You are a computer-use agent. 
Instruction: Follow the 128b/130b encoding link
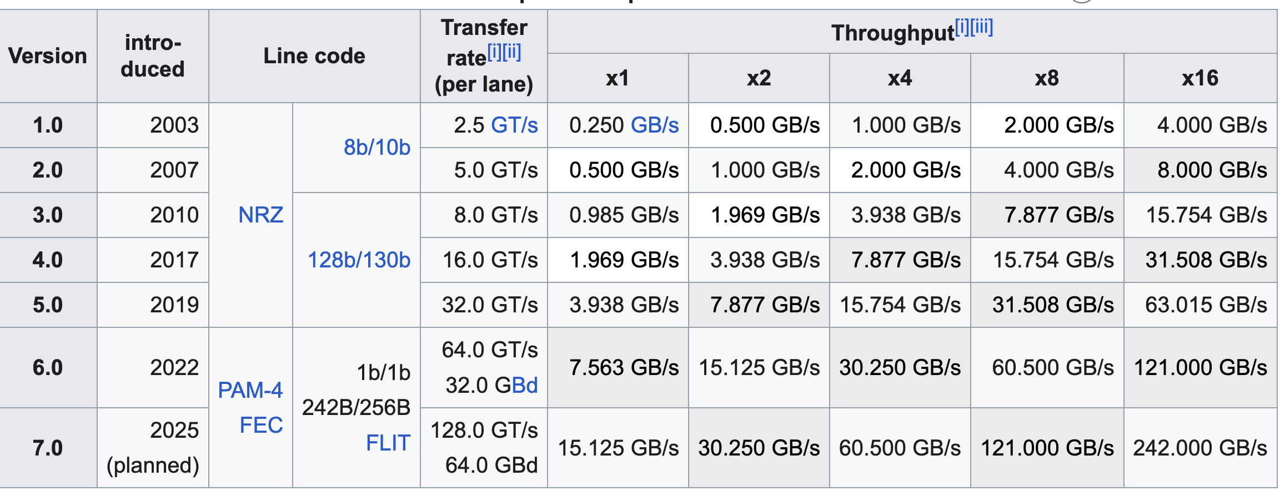pyautogui.click(x=359, y=260)
